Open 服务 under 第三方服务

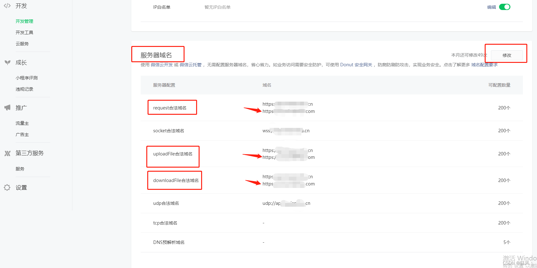click(20, 169)
